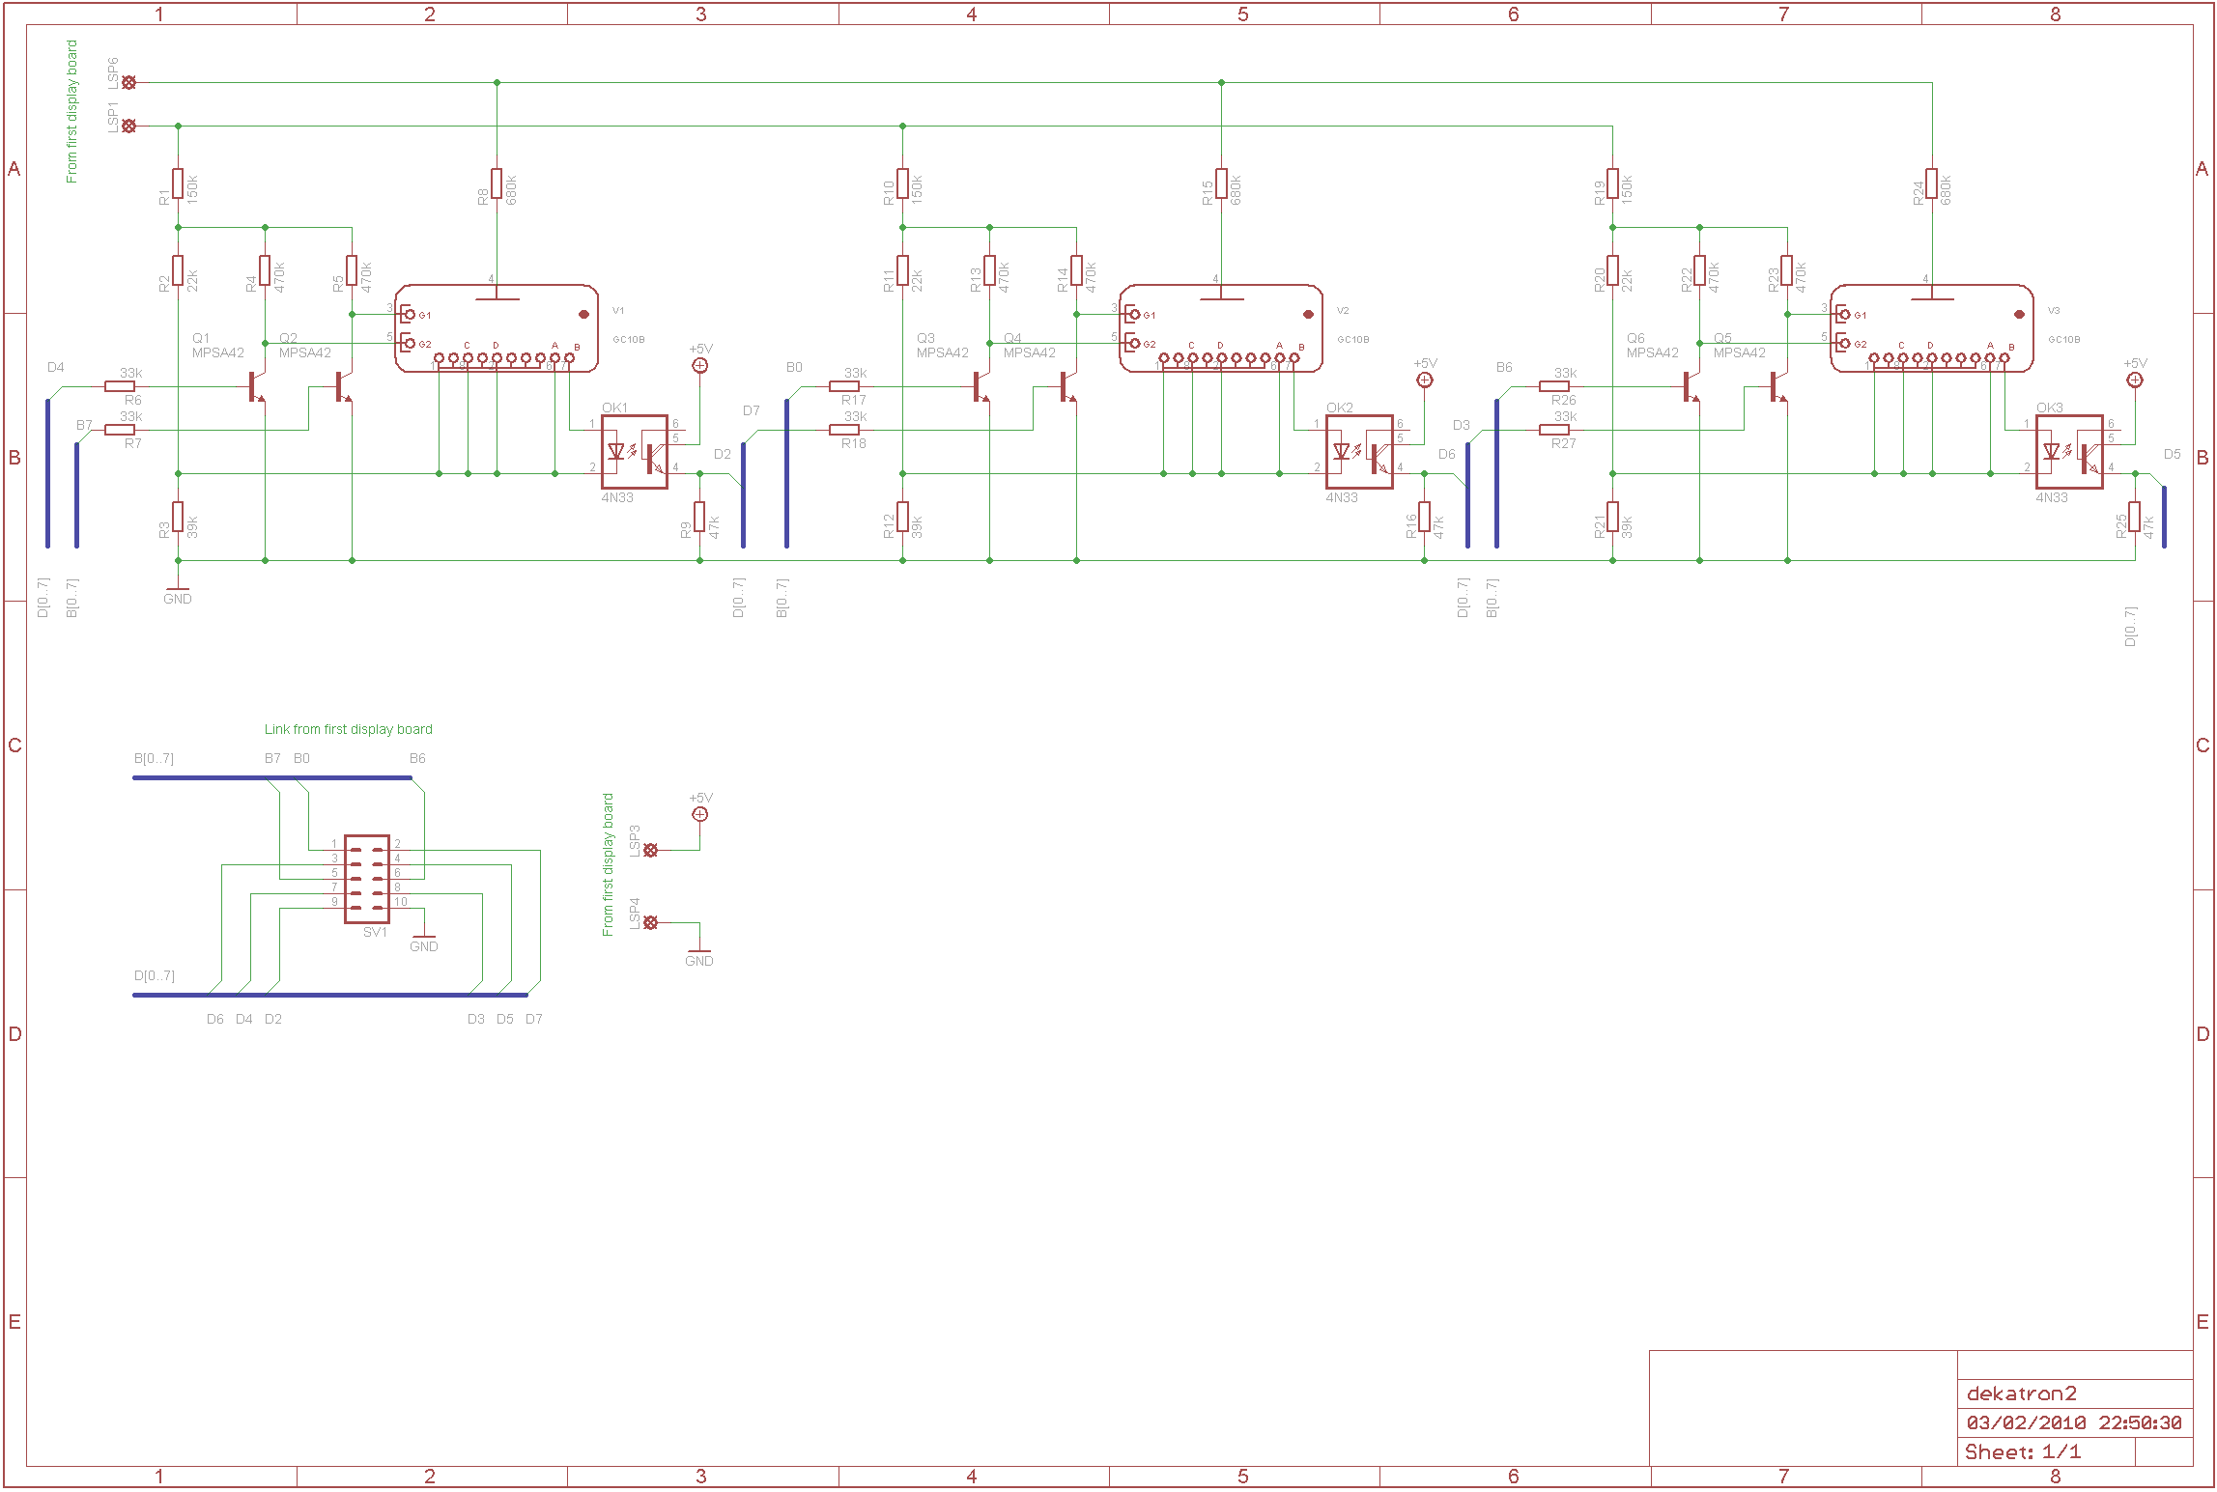This screenshot has width=2217, height=1492.
Task: Click the dekatron2 title block name
Action: click(x=2021, y=1393)
